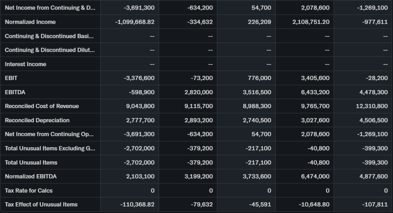Click the Normalized EBITDA row label

[31, 177]
